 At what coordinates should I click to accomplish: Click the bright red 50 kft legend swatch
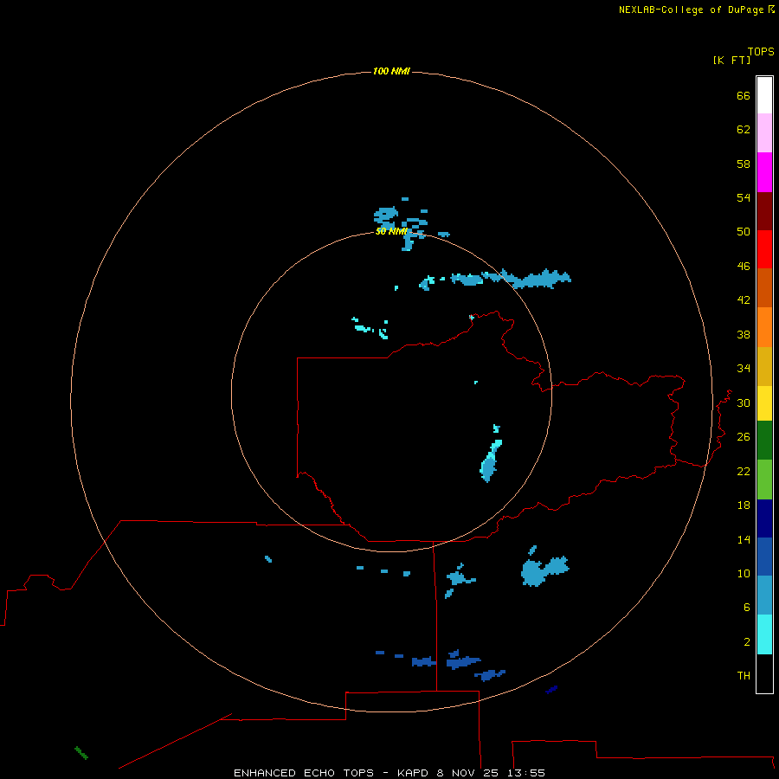(x=764, y=249)
